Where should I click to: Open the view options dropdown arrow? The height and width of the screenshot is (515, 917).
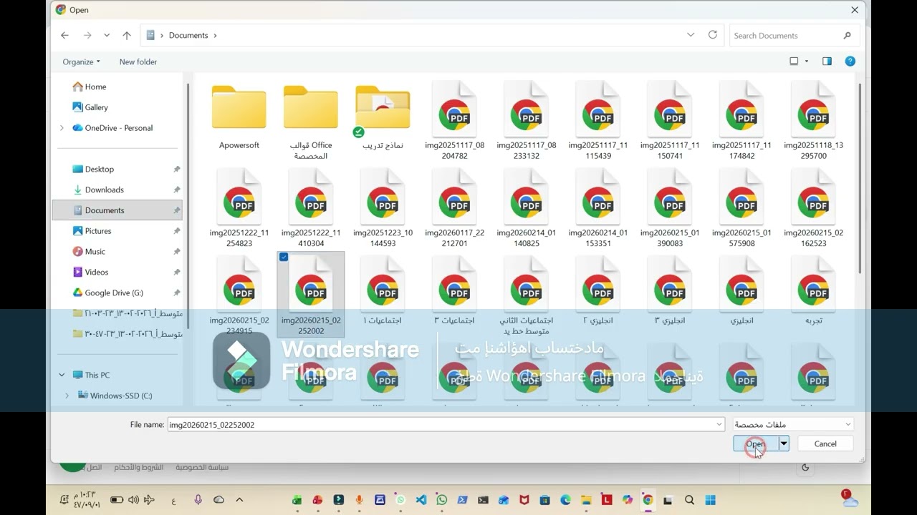tap(807, 62)
